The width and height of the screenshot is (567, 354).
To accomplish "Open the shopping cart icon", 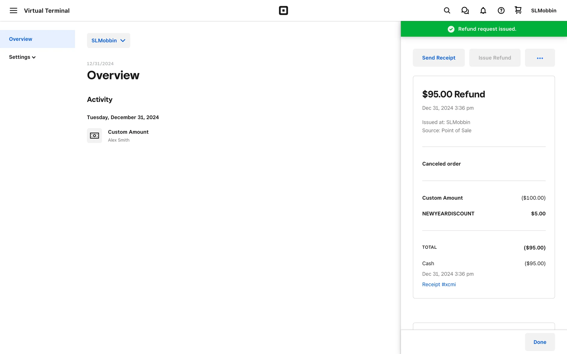I will tap(518, 10).
